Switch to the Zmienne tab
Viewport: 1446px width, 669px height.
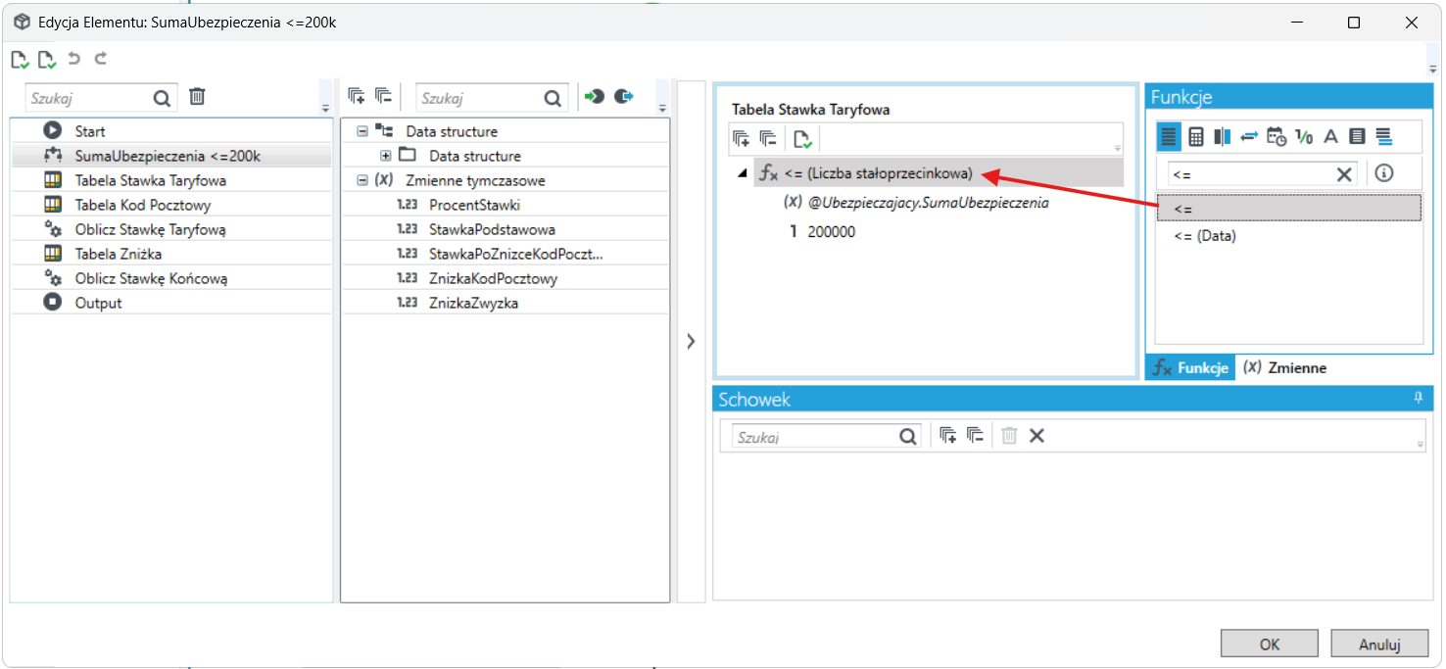[x=1284, y=368]
